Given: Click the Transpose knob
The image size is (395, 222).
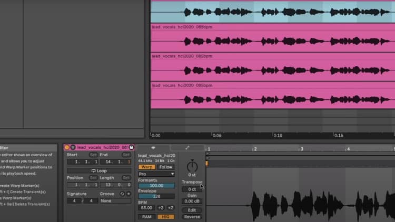Looking at the screenshot, I should [x=192, y=166].
